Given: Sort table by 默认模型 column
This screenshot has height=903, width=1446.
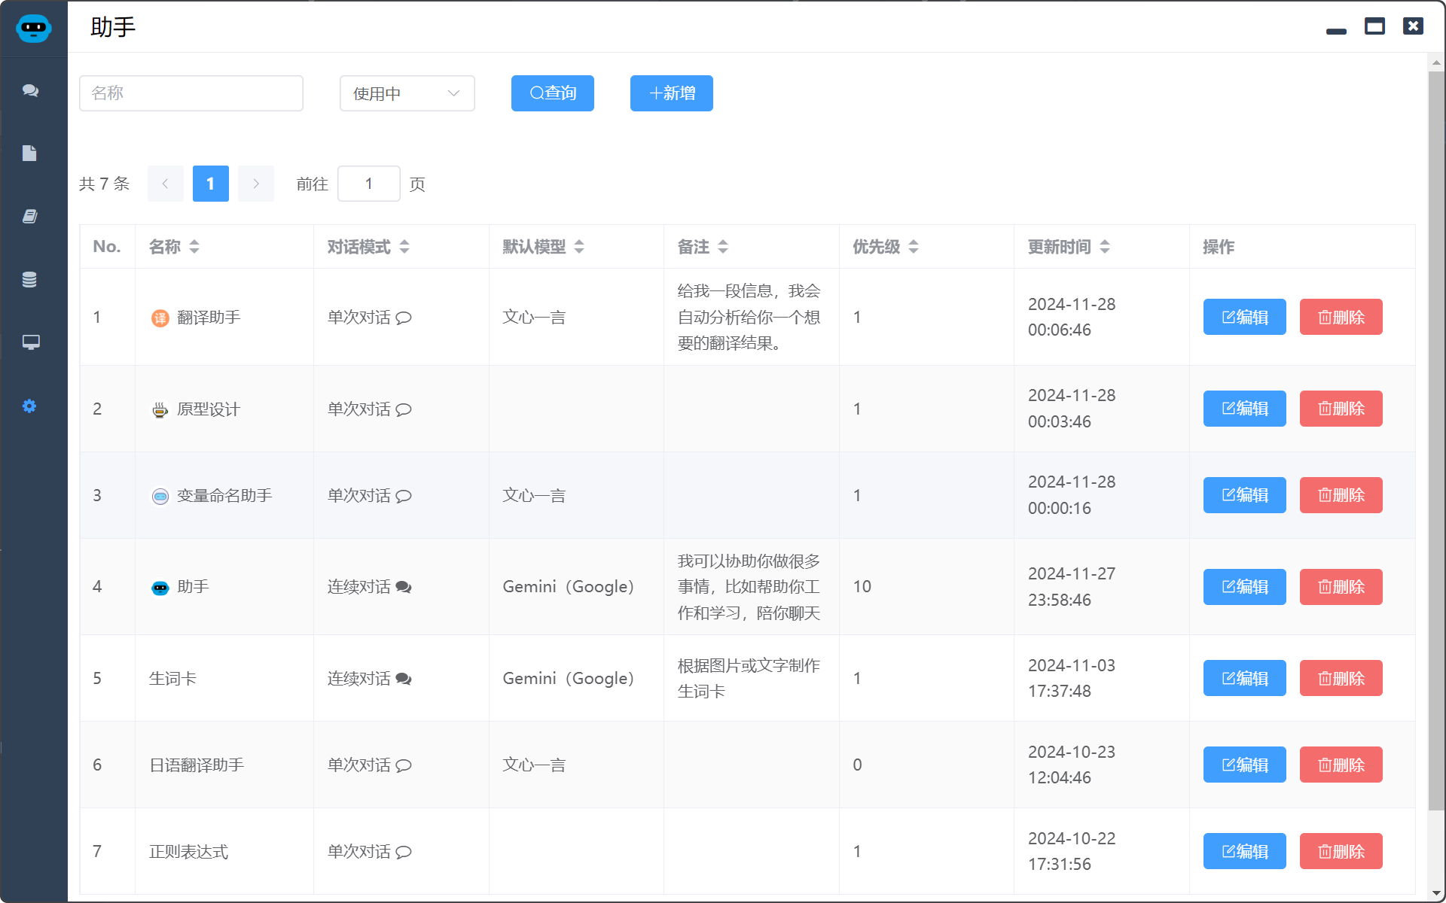Looking at the screenshot, I should click(579, 247).
